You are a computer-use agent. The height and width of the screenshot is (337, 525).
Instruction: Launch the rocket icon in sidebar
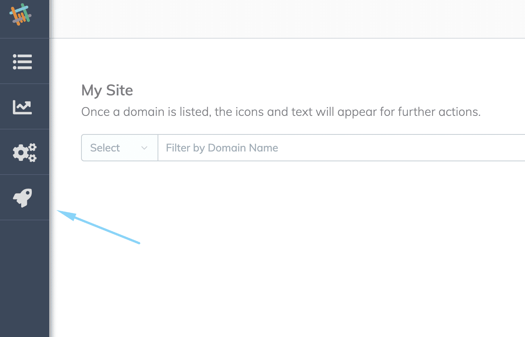[x=23, y=198]
